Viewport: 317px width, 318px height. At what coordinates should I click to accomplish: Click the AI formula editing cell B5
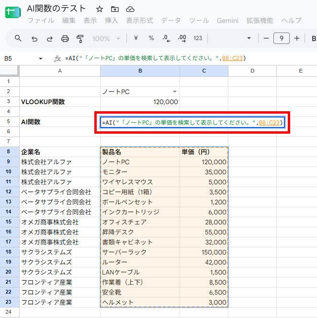click(192, 123)
